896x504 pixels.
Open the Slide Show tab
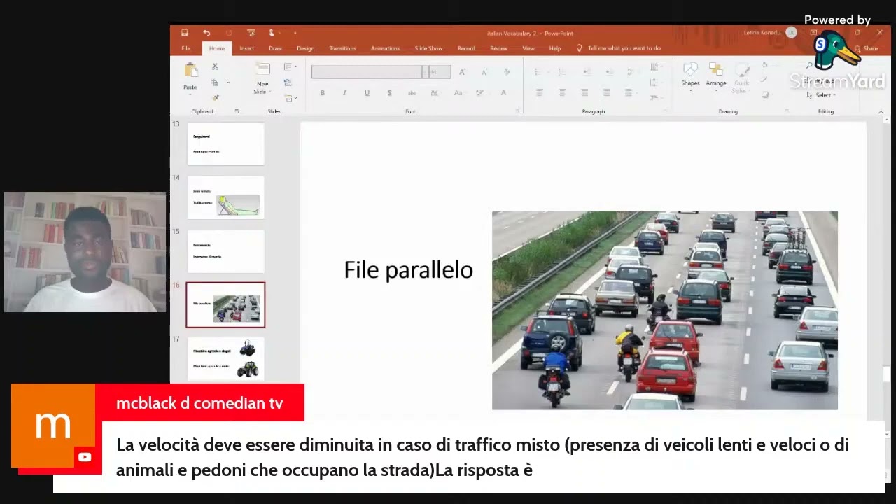428,48
